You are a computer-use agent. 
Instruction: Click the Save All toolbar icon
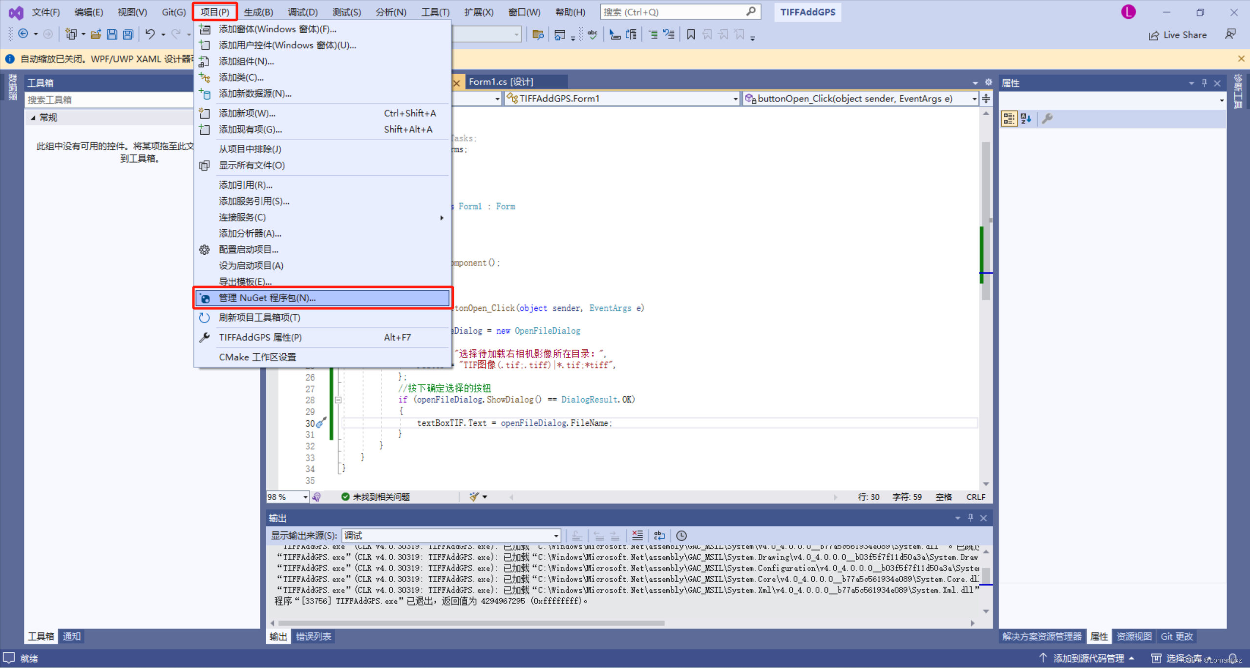(128, 34)
